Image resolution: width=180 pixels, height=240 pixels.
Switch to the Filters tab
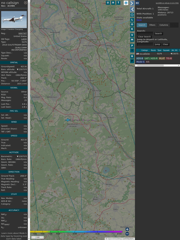(x=152, y=25)
